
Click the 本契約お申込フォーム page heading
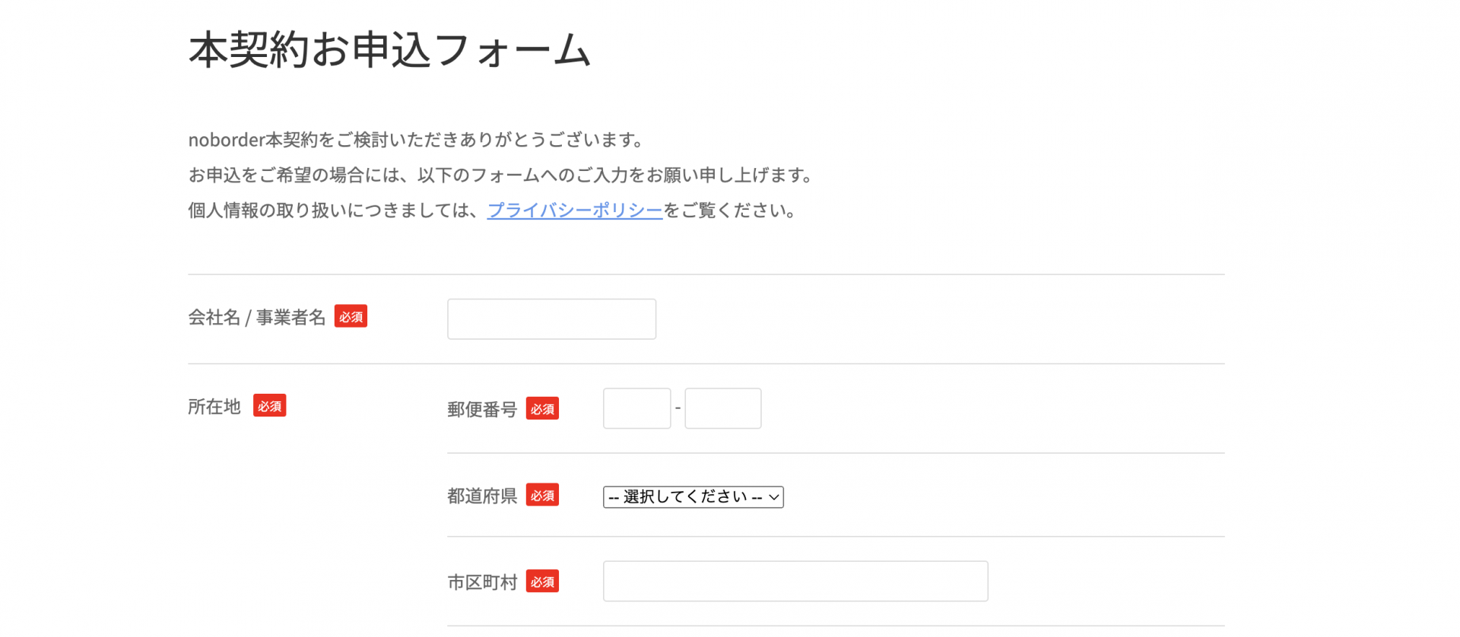click(x=389, y=50)
